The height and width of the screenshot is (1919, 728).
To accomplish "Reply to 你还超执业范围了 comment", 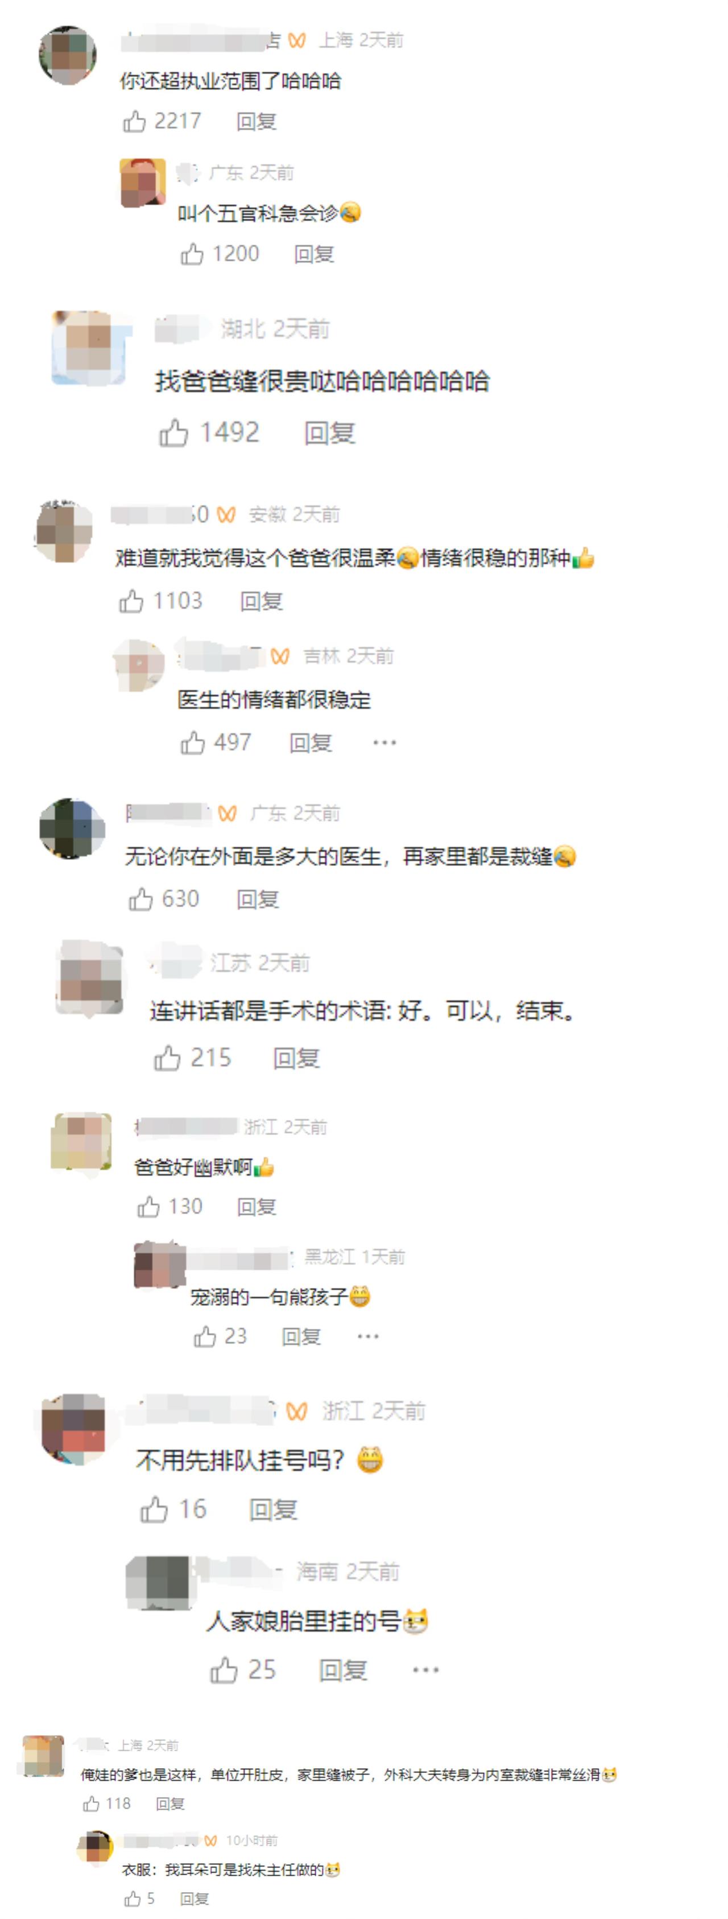I will (257, 121).
